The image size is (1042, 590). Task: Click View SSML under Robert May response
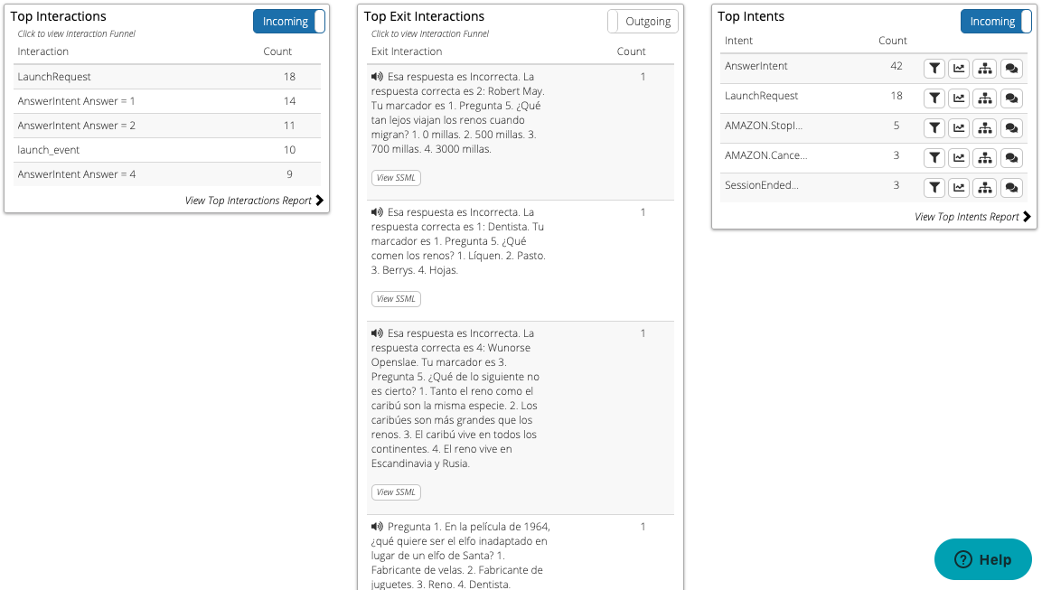pos(396,177)
